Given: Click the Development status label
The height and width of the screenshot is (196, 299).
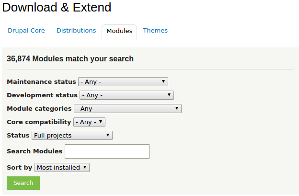Looking at the screenshot, I should (42, 95).
